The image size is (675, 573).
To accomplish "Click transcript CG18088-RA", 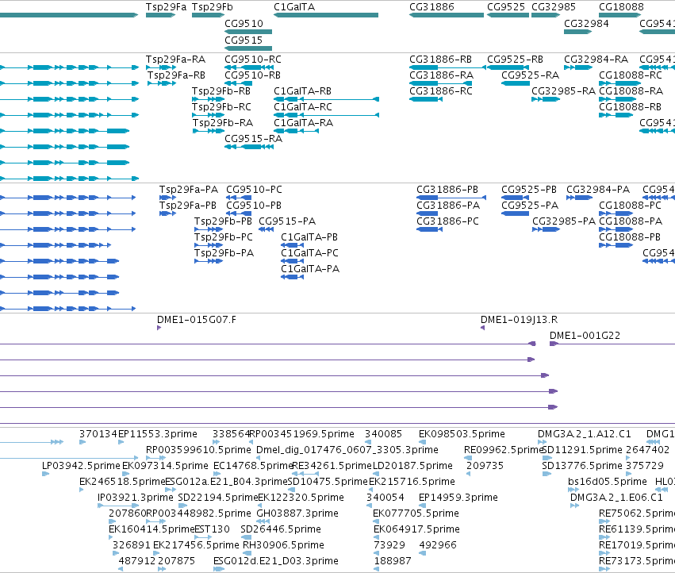I will coord(631,91).
